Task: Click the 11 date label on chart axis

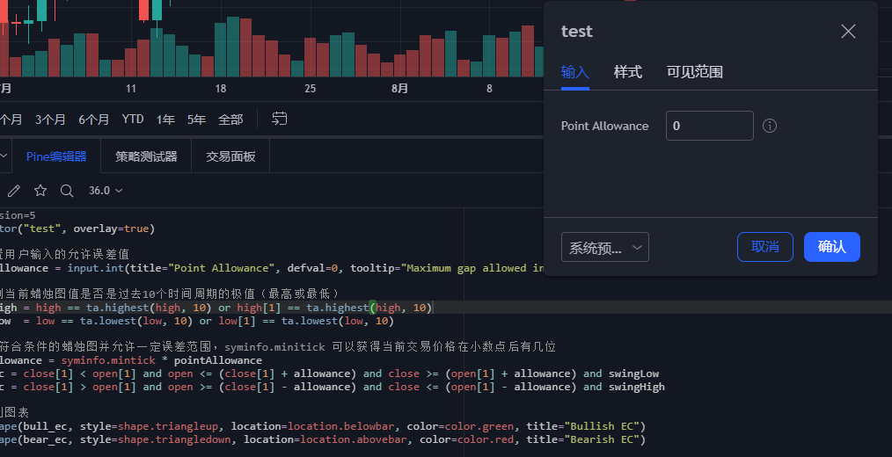Action: pos(131,89)
